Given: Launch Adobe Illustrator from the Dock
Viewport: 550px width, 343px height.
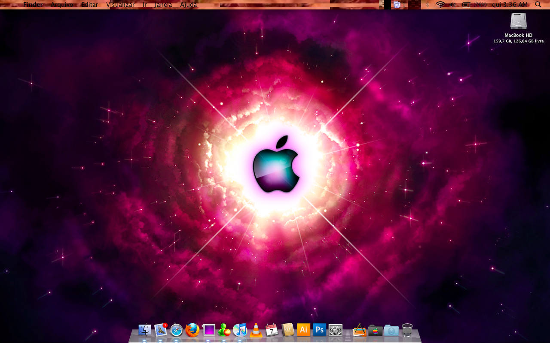Looking at the screenshot, I should pyautogui.click(x=303, y=330).
